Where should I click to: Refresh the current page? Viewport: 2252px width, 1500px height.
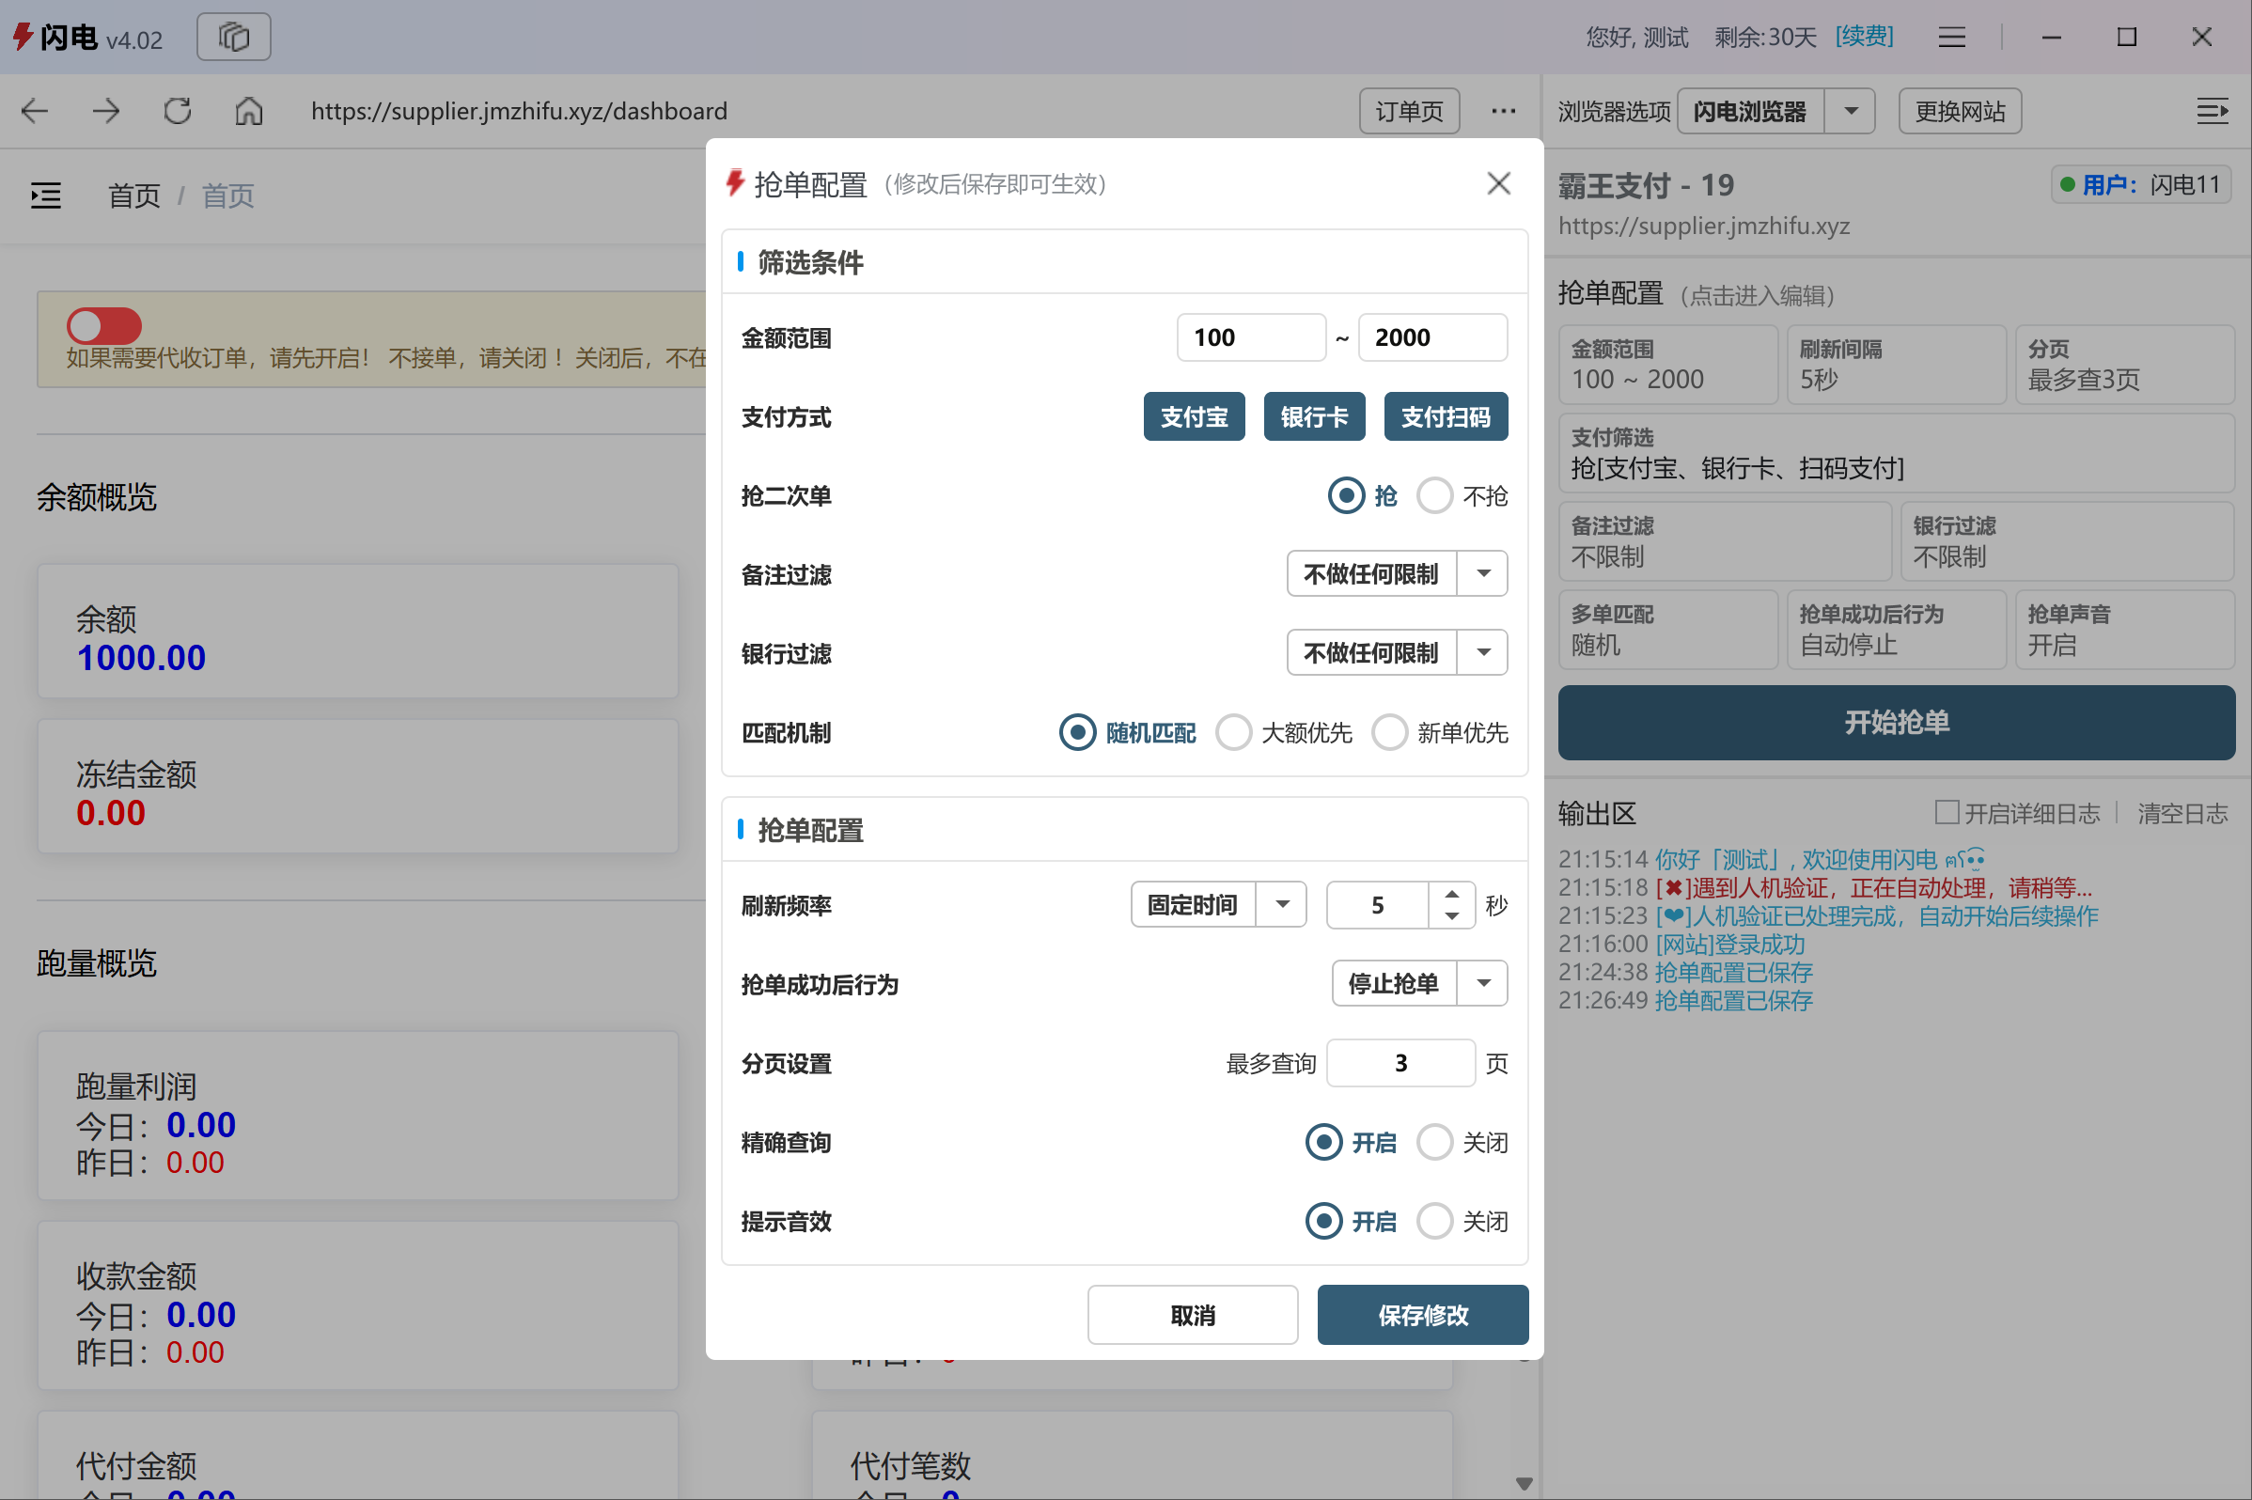pyautogui.click(x=176, y=110)
